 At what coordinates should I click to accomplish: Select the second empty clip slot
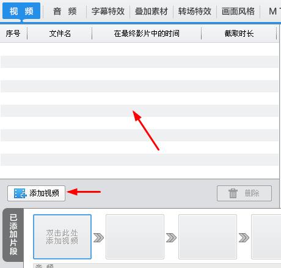click(135, 237)
